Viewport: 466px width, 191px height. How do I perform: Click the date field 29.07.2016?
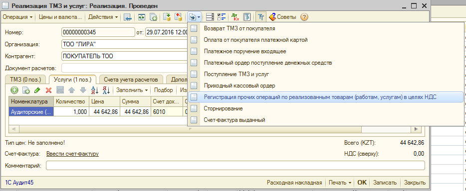[x=167, y=32]
